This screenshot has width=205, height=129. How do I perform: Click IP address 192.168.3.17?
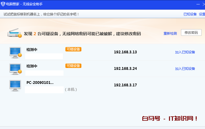[125, 85]
